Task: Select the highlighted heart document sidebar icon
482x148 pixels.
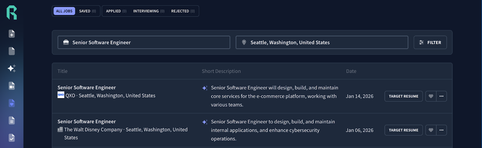Action: 12,103
